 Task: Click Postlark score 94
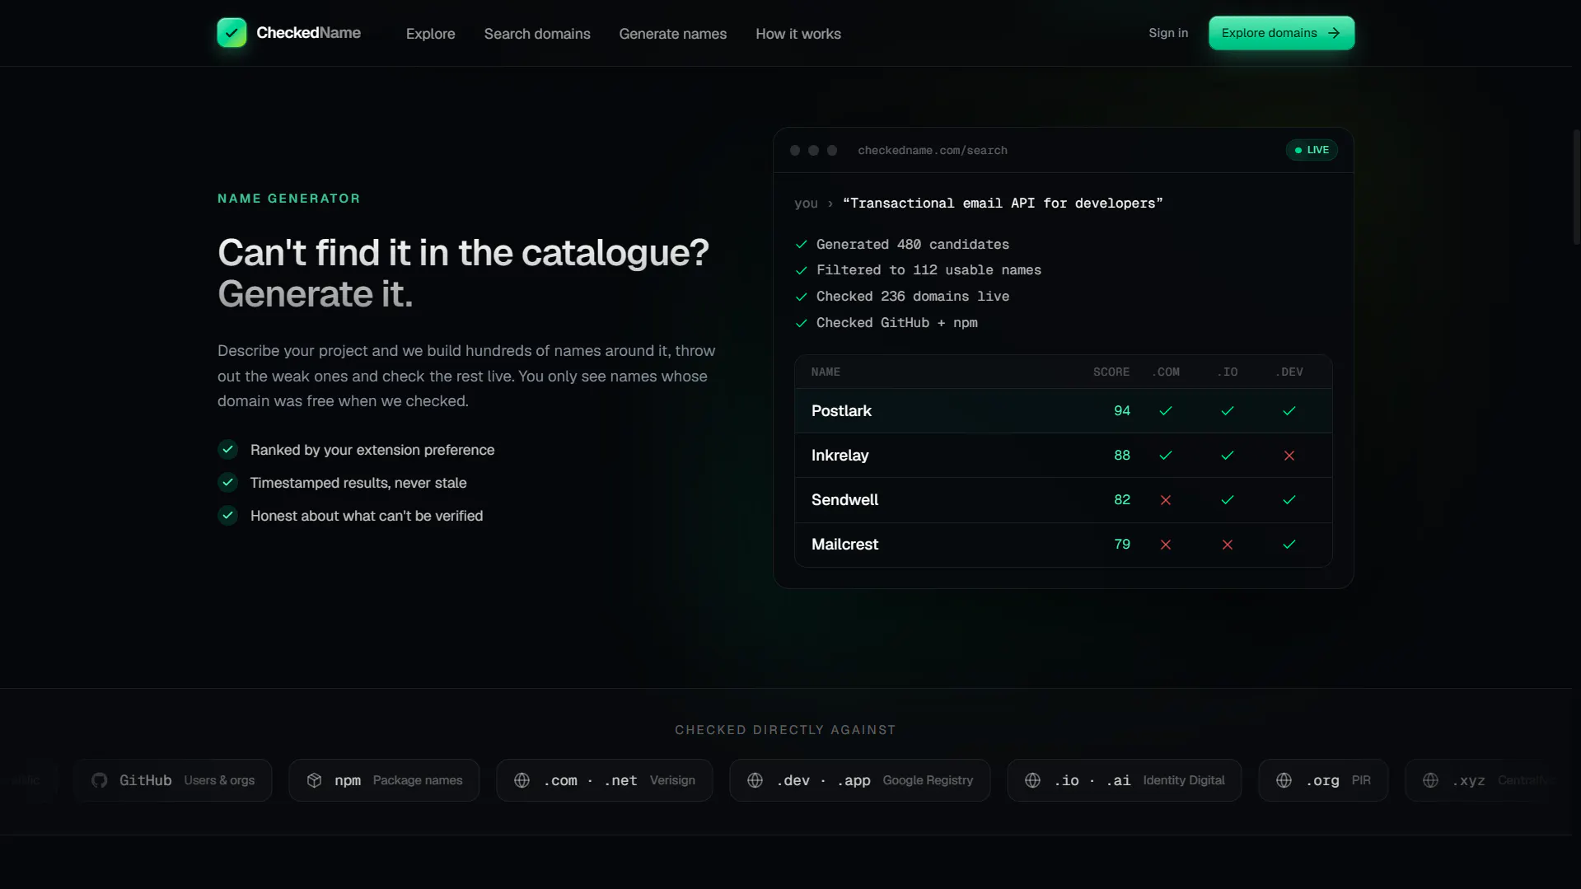pyautogui.click(x=1121, y=410)
